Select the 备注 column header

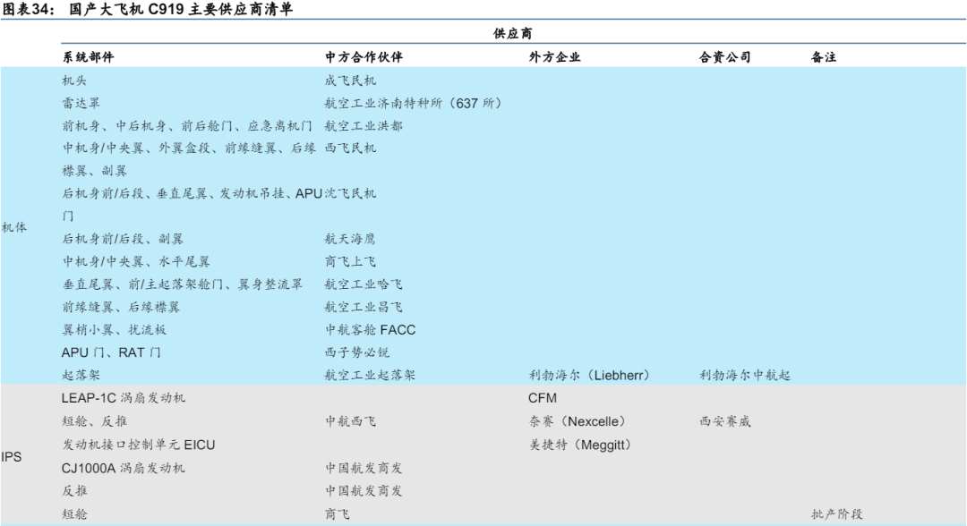[x=823, y=57]
